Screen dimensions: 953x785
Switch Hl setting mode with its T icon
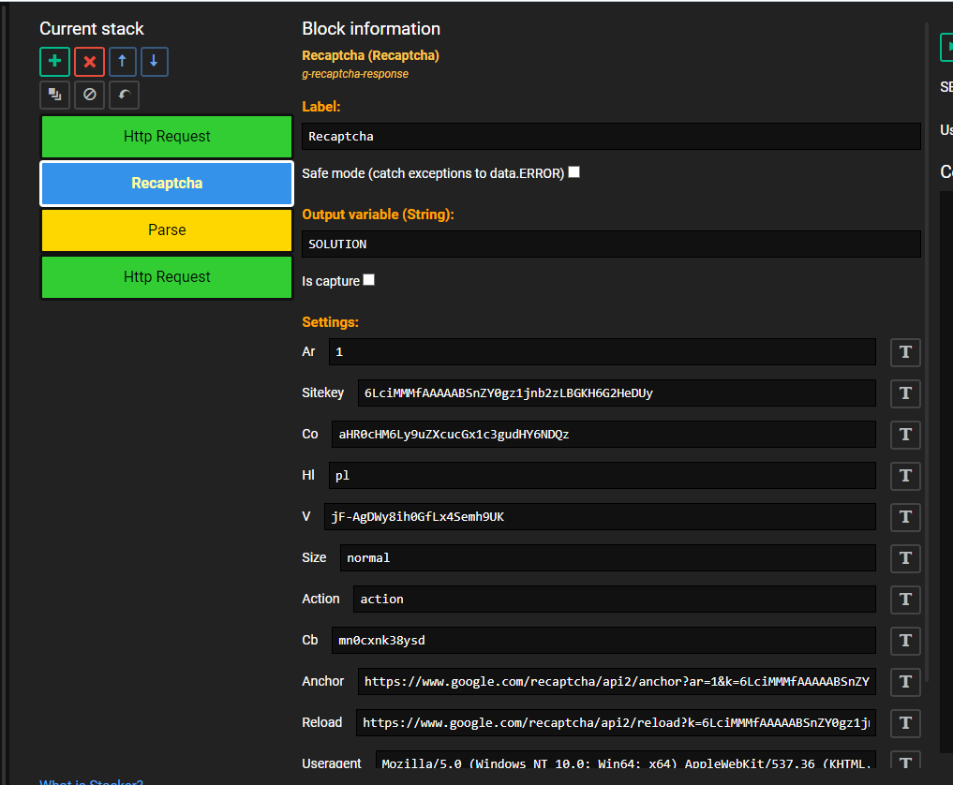click(905, 476)
